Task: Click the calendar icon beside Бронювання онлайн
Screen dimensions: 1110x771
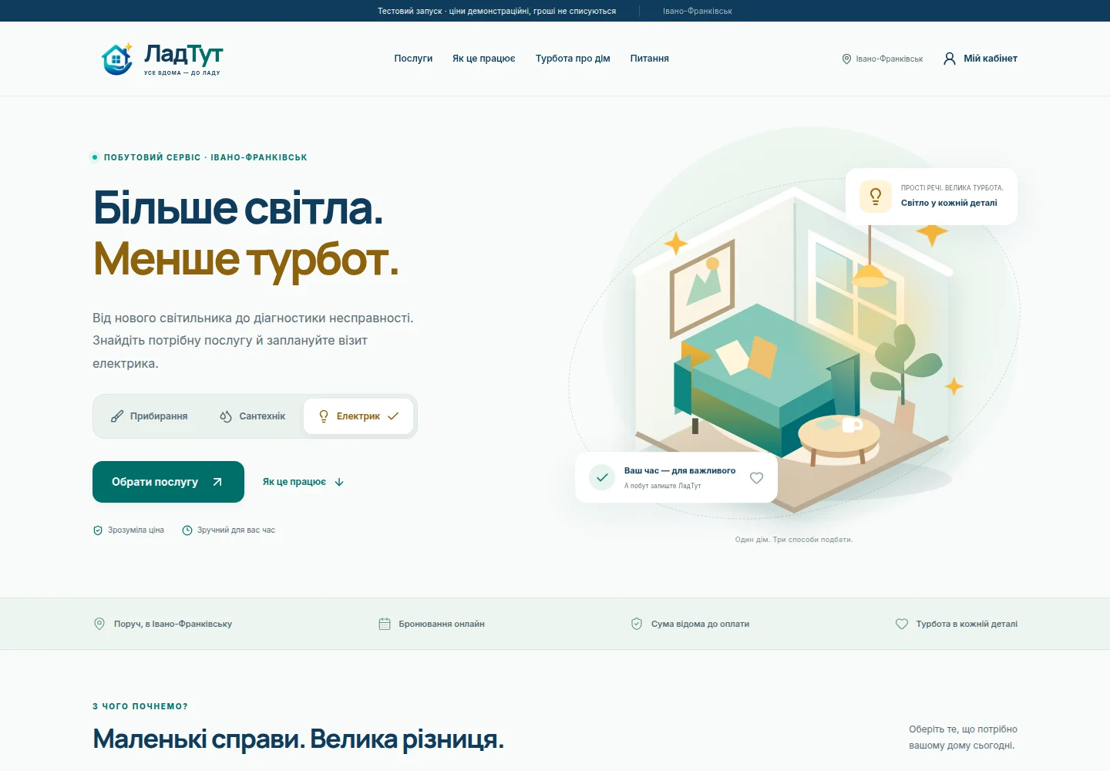Action: [385, 624]
